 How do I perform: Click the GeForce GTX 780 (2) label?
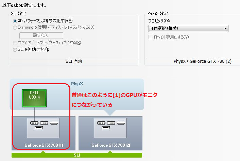(x=111, y=145)
